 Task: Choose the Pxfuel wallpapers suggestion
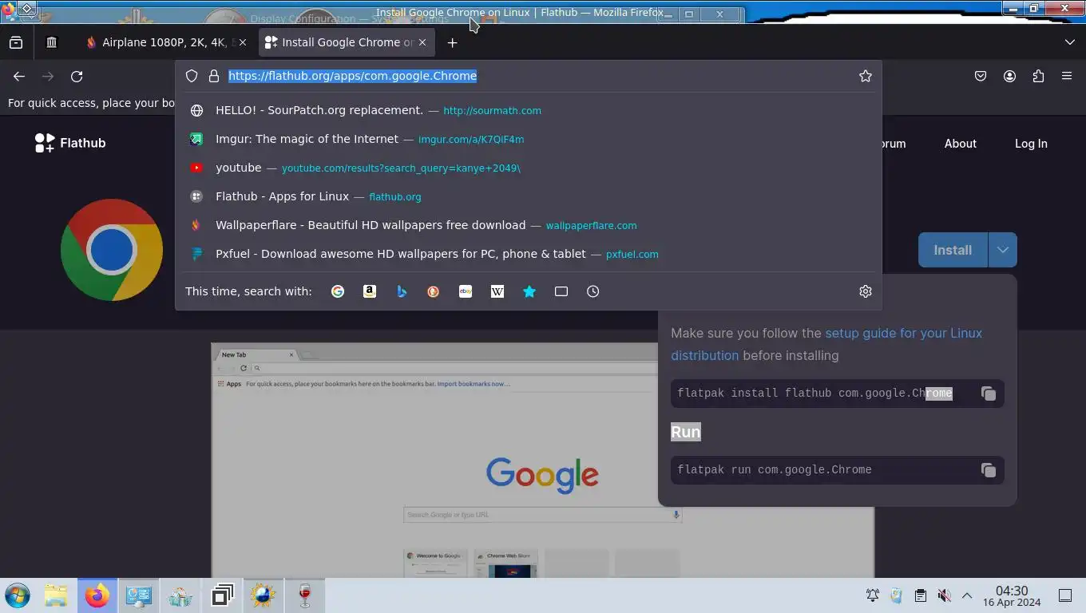(529, 254)
